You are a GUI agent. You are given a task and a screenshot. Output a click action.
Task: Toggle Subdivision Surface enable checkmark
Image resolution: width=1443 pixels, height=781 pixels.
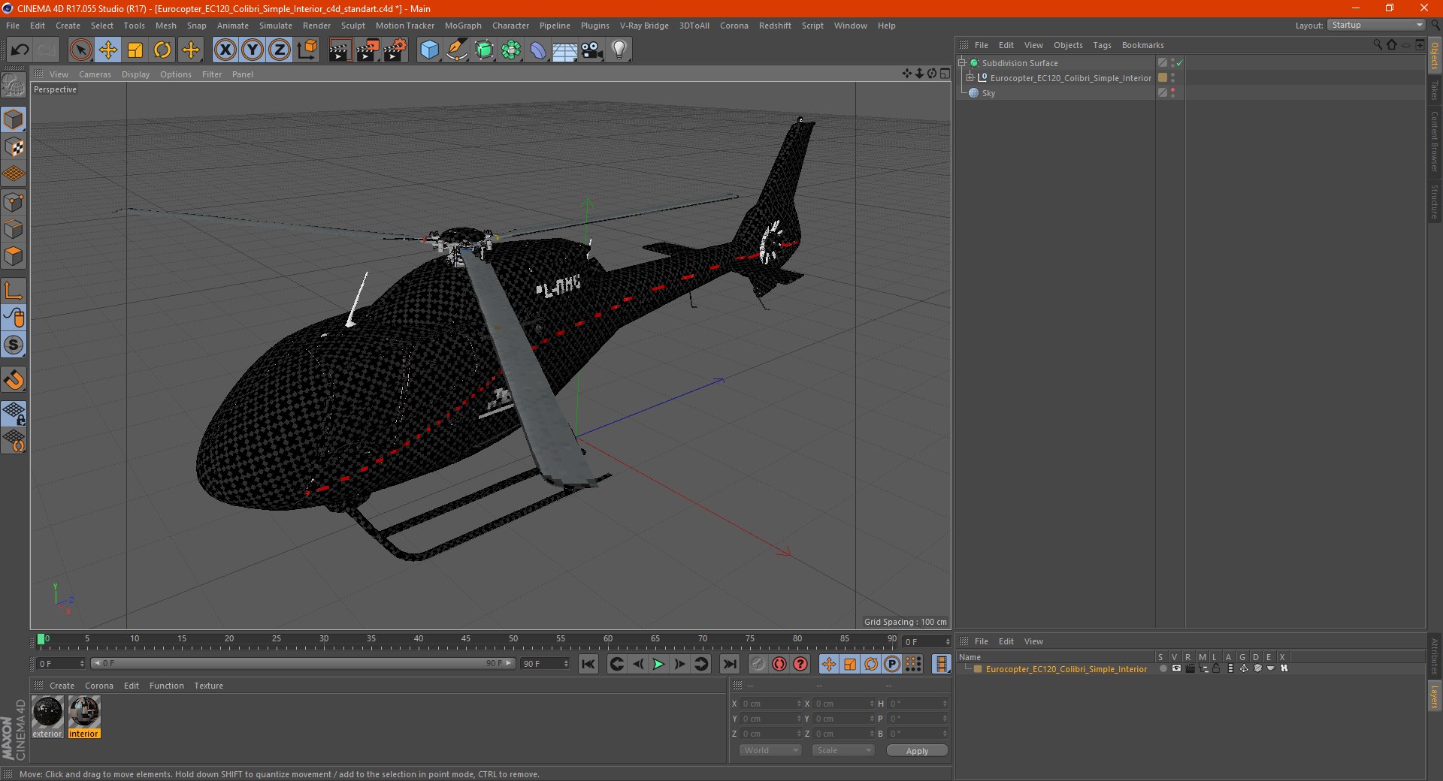coord(1179,63)
